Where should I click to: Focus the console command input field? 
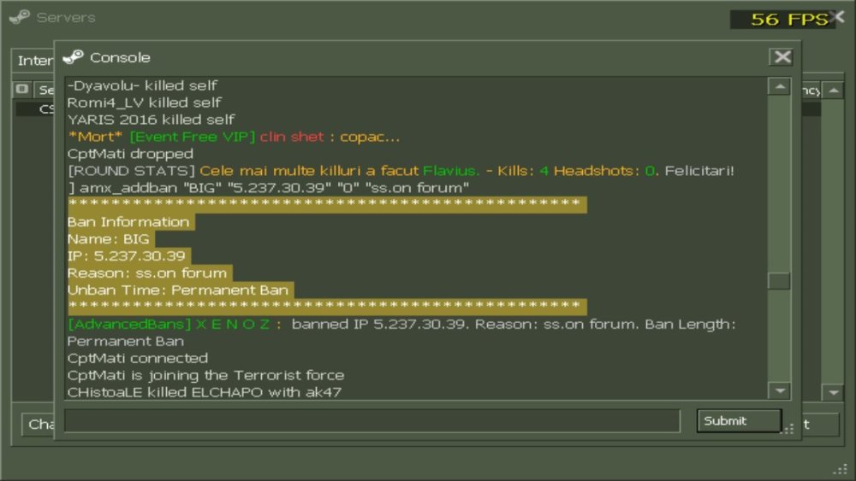point(372,421)
